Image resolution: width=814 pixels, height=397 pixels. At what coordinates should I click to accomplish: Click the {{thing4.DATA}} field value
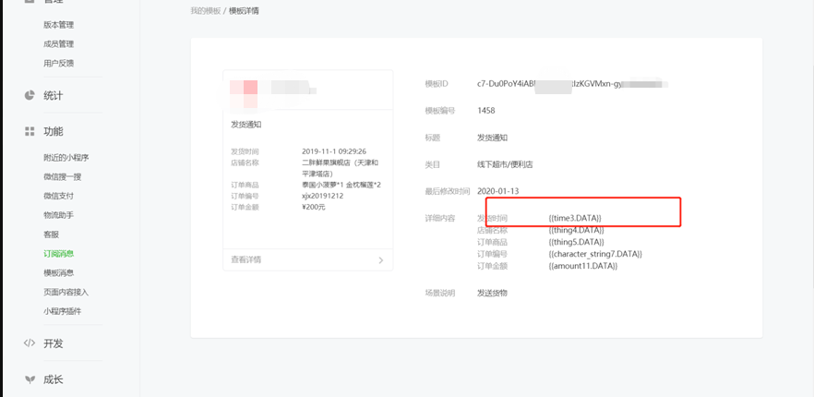(576, 230)
